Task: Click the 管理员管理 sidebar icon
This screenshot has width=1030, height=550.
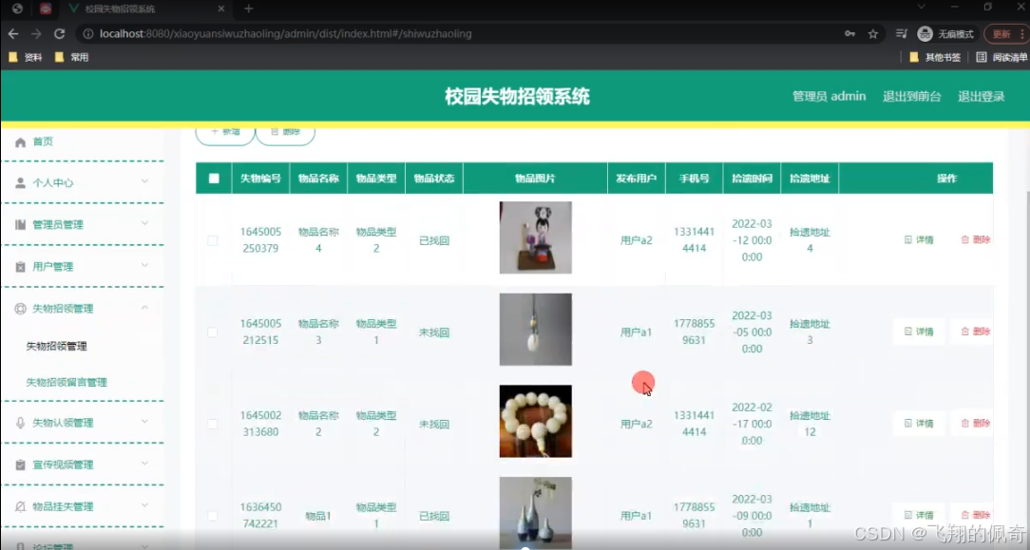Action: (x=20, y=224)
